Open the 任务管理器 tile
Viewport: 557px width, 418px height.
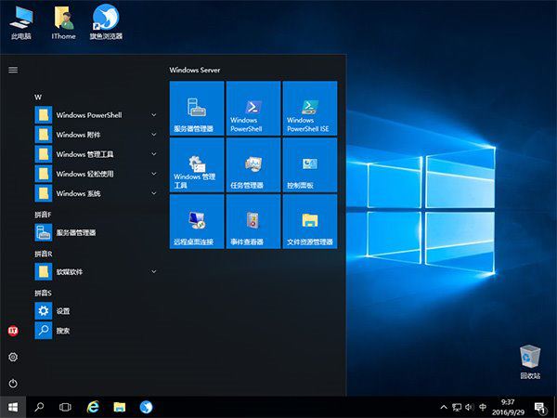pyautogui.click(x=253, y=164)
